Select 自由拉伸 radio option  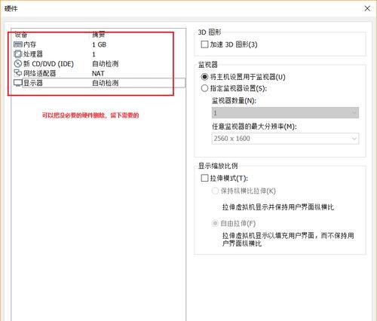[215, 223]
